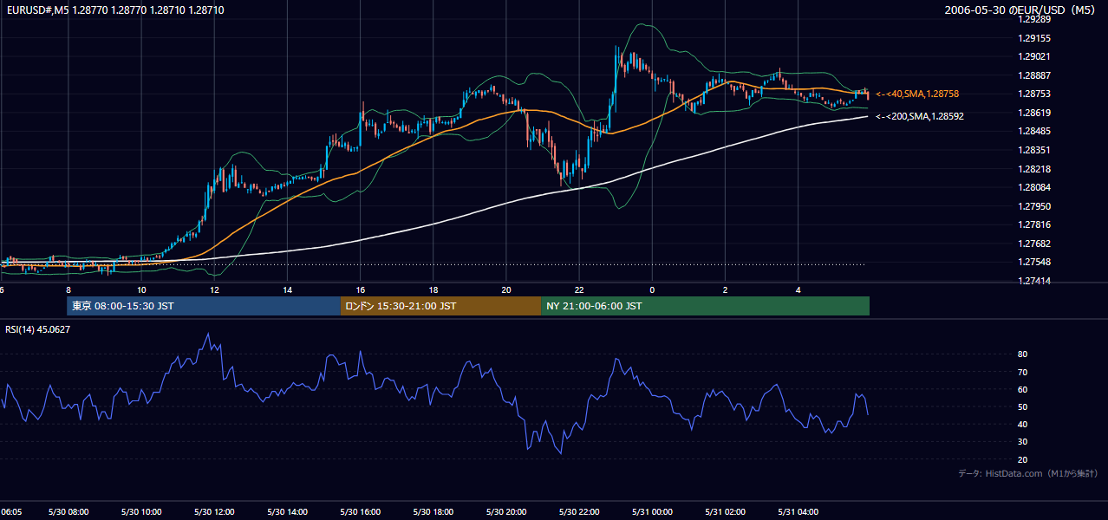This screenshot has width=1108, height=520.
Task: Click price axis label 1.29021
Action: coord(1034,56)
